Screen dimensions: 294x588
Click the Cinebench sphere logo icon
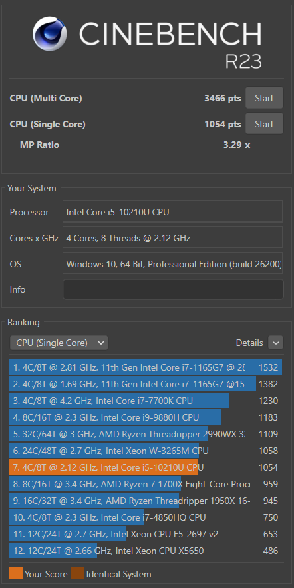tap(50, 33)
